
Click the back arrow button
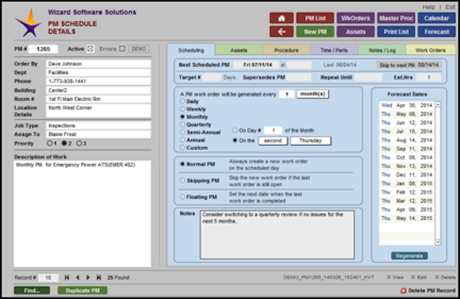pyautogui.click(x=281, y=31)
